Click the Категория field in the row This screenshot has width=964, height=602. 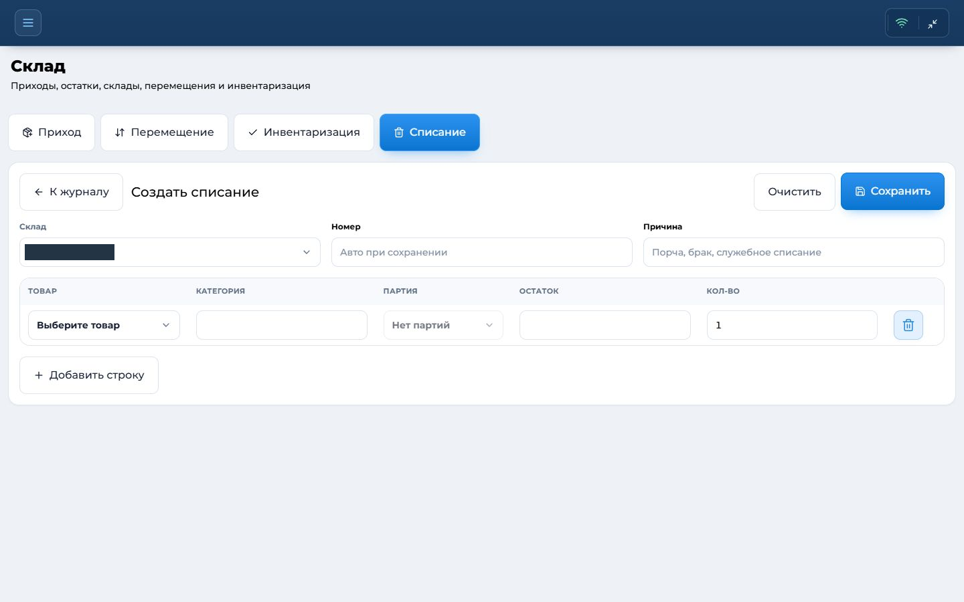coord(282,325)
